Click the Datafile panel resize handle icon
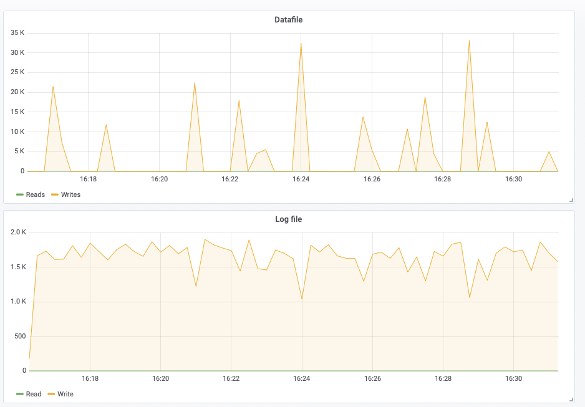The width and height of the screenshot is (585, 407). coord(571,200)
